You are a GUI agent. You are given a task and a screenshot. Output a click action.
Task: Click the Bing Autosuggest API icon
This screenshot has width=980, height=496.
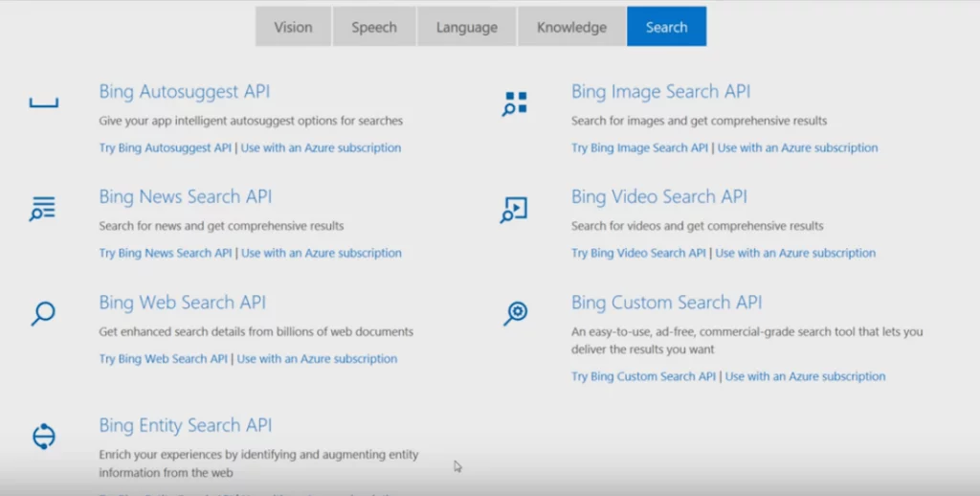44,102
